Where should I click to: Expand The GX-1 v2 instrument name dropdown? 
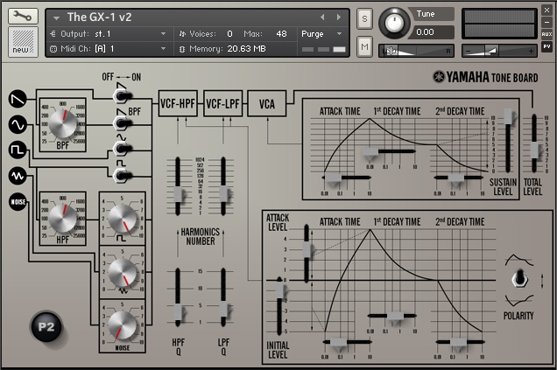pos(58,17)
